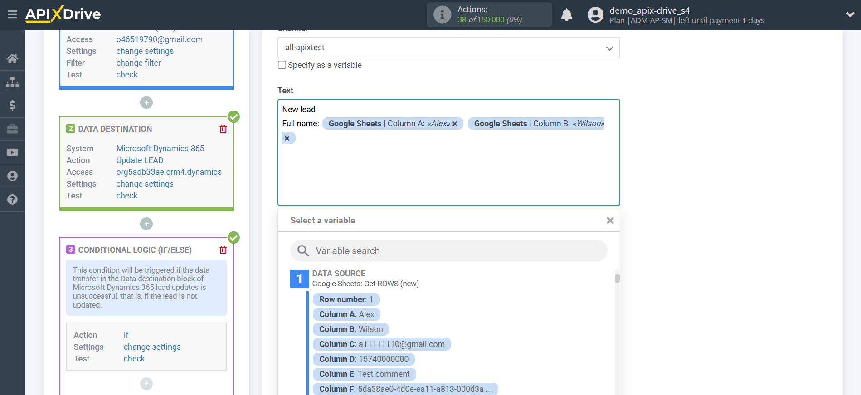Collapse the Data Source variable group

pos(299,279)
